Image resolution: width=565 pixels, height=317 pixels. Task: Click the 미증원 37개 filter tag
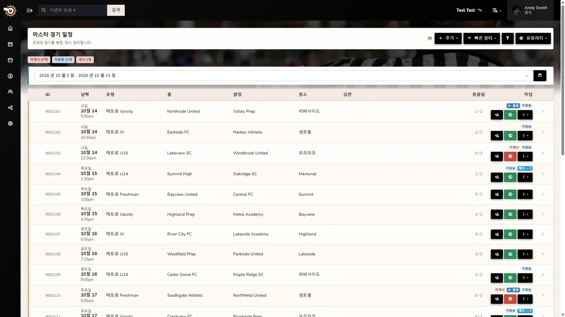click(x=63, y=60)
